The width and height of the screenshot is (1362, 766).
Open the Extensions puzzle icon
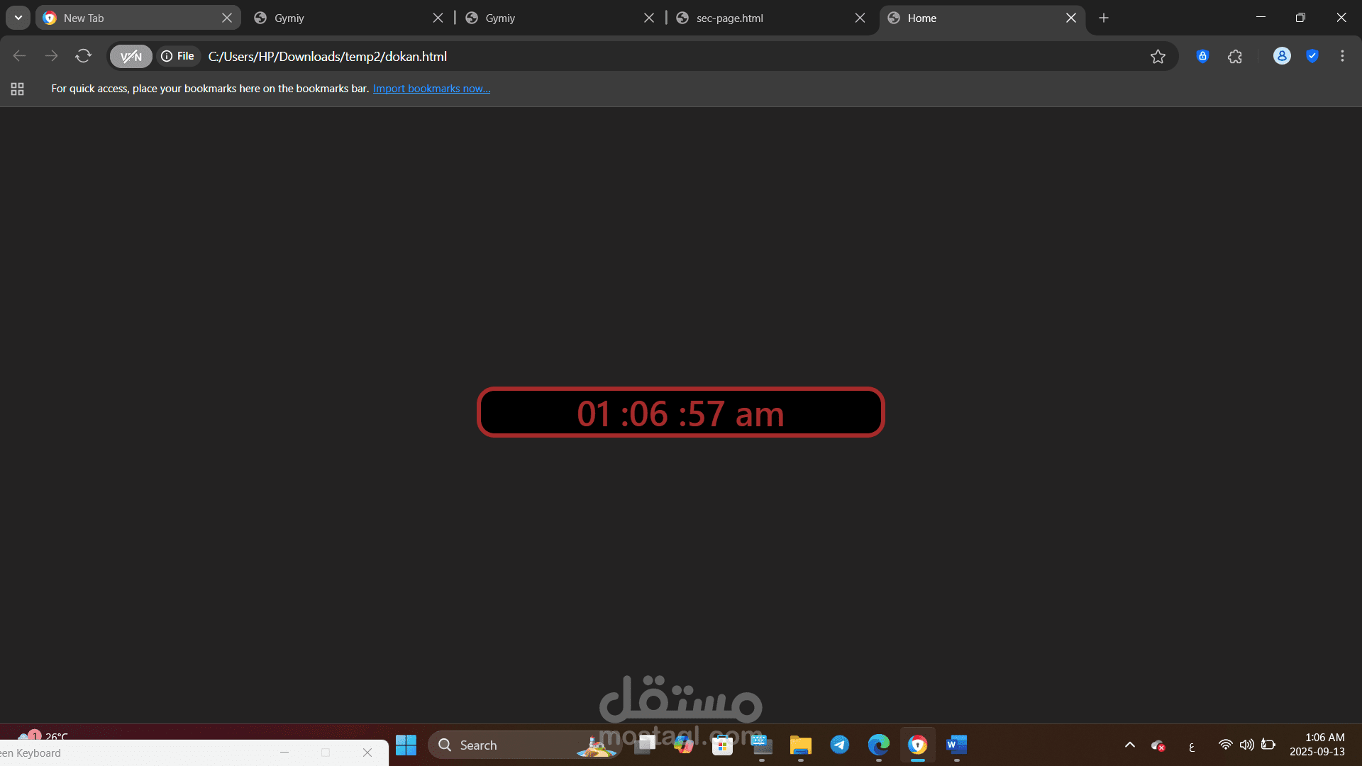click(x=1235, y=57)
